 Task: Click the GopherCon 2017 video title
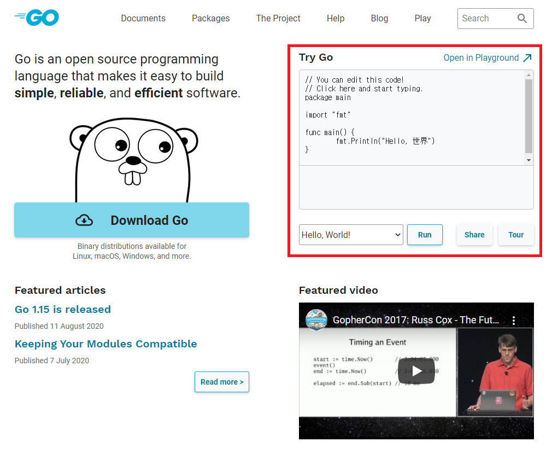tap(416, 320)
